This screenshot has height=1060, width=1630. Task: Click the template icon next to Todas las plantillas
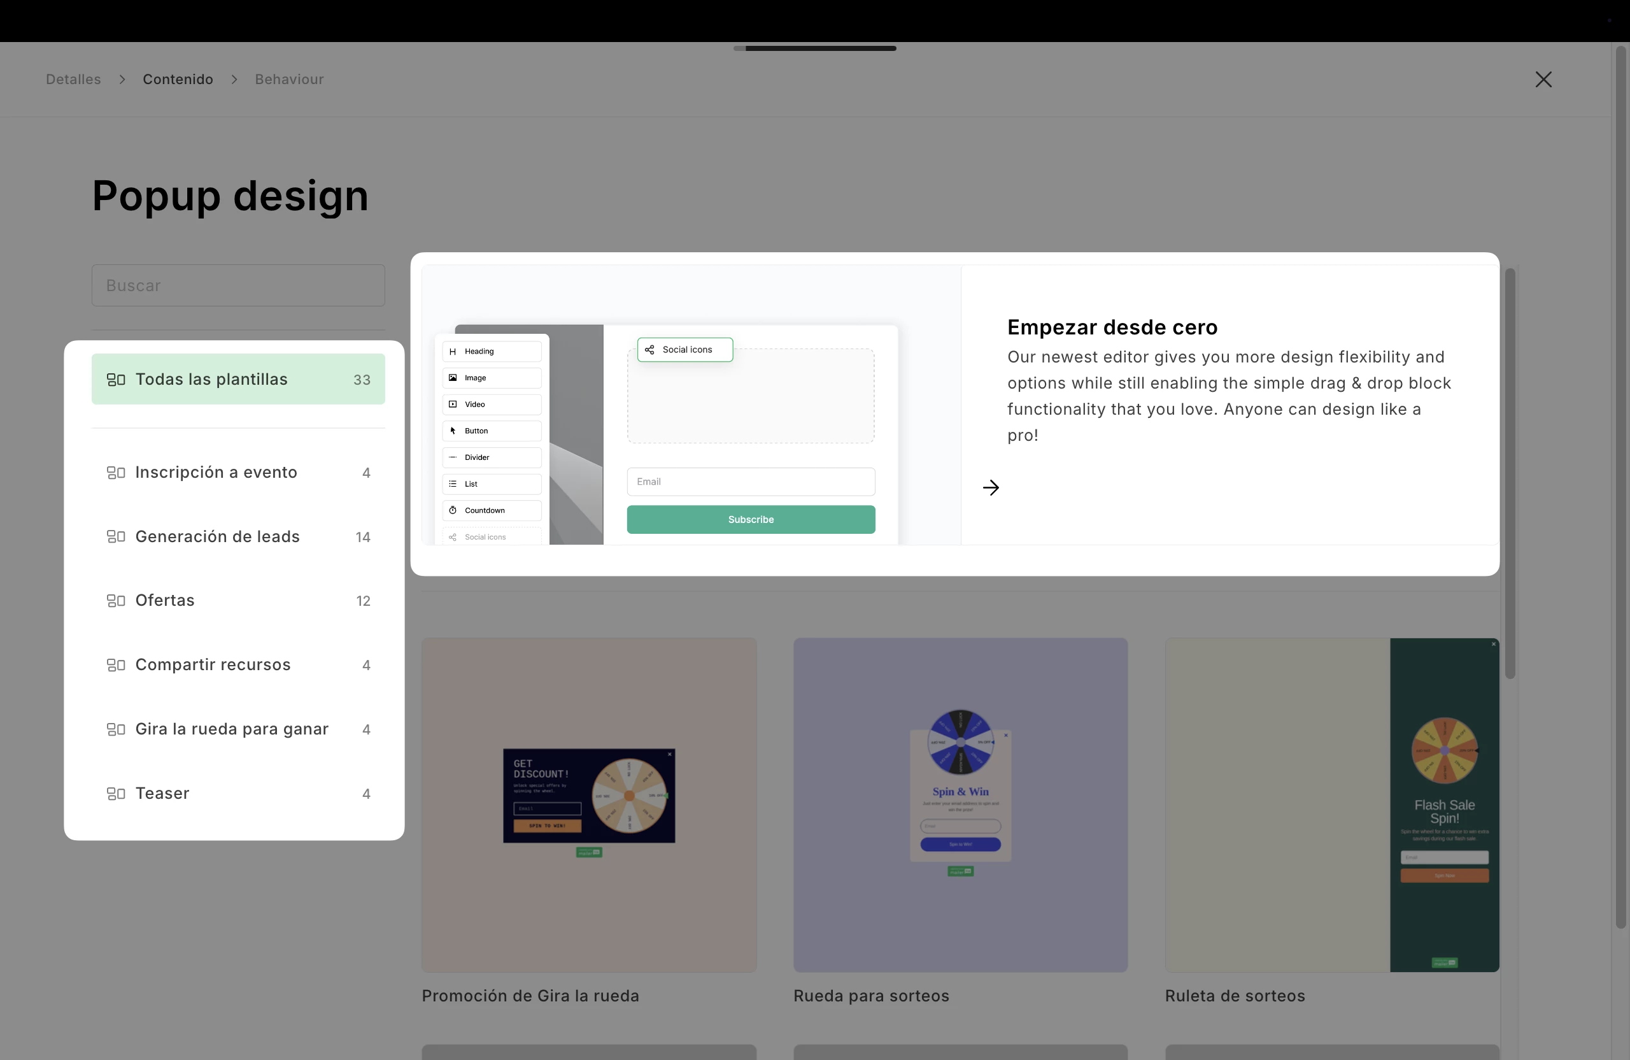[x=116, y=380]
